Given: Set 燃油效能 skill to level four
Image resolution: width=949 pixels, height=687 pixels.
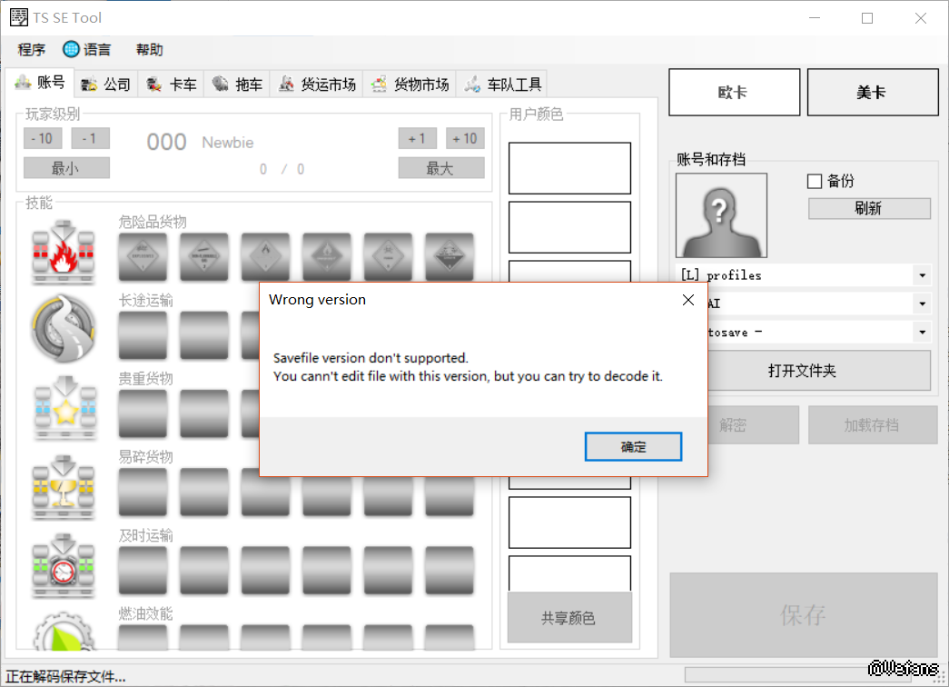Looking at the screenshot, I should click(327, 637).
